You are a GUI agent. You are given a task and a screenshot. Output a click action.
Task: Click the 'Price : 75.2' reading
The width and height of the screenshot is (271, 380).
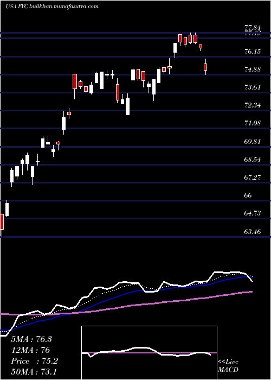(34, 361)
